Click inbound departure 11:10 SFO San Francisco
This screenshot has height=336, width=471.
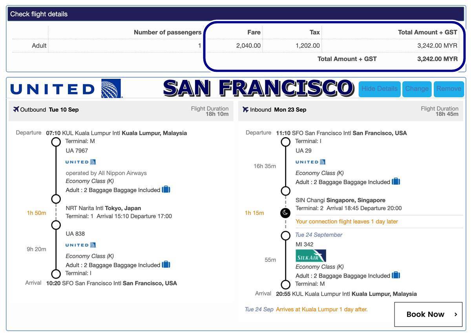pyautogui.click(x=341, y=133)
